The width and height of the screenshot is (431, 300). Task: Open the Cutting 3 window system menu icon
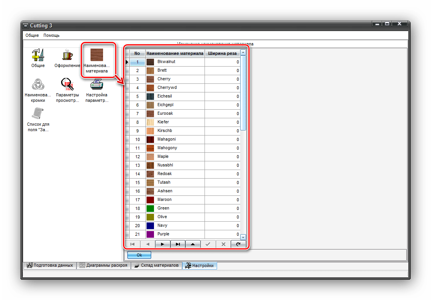25,25
